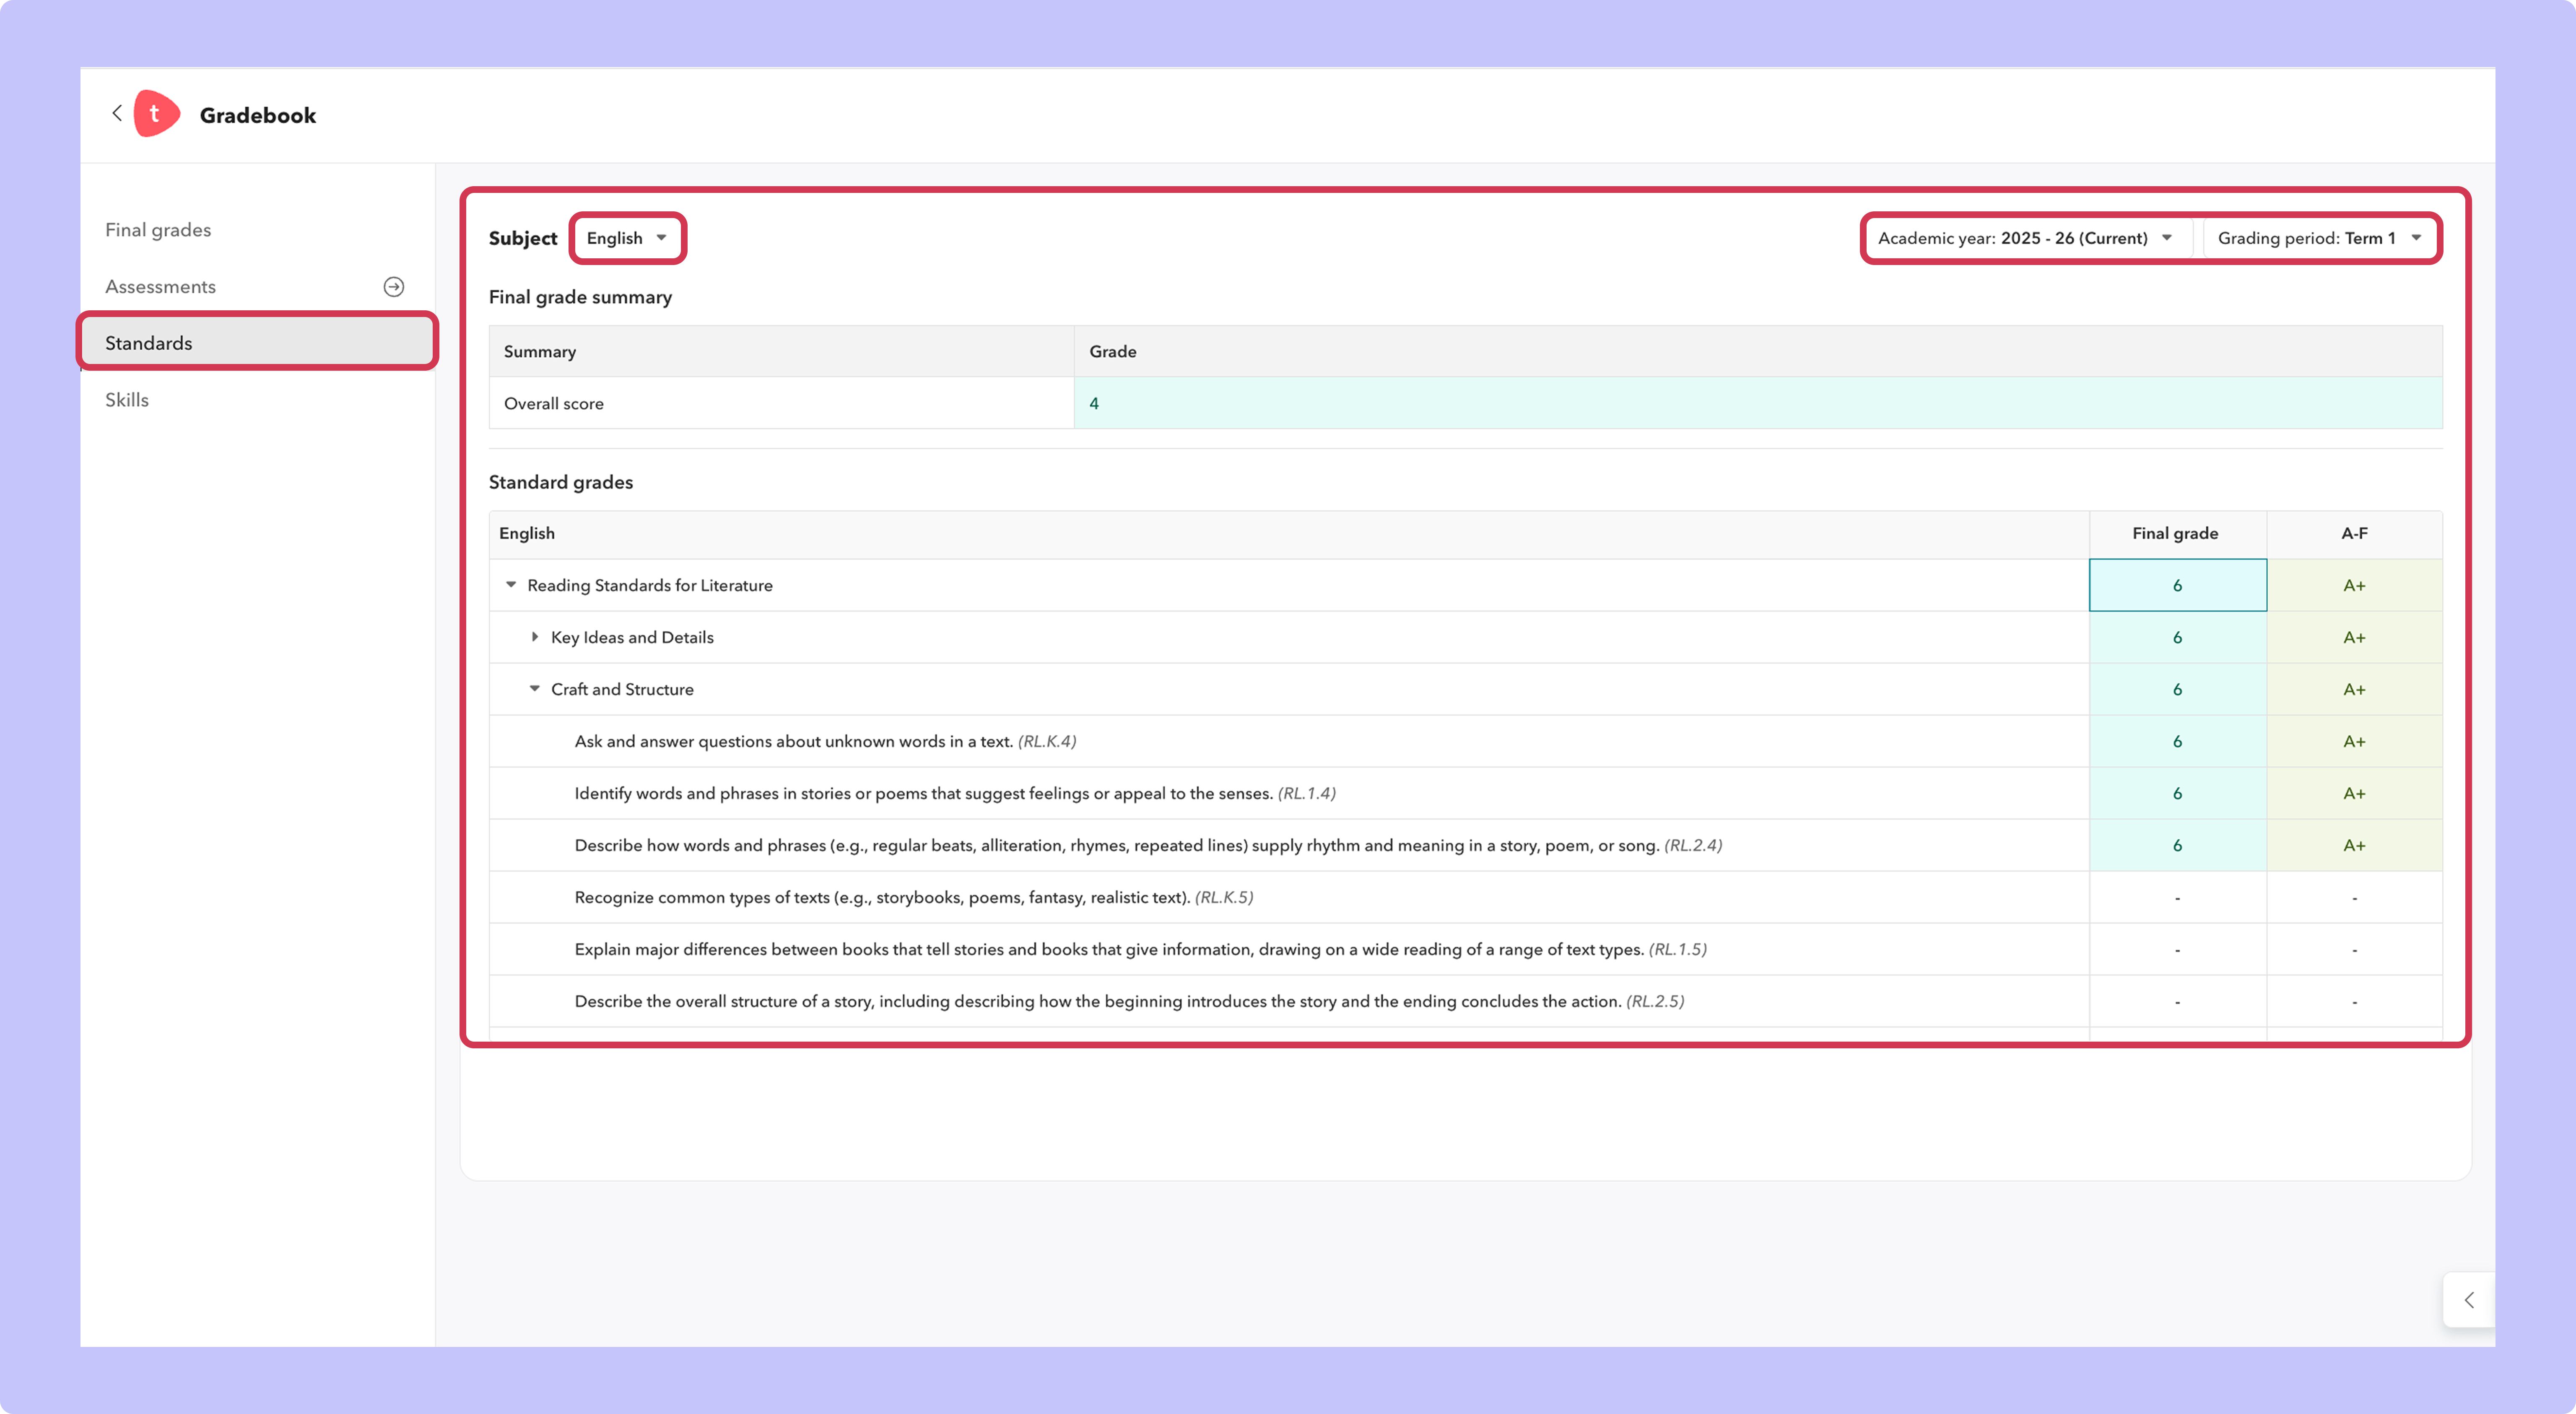Collapse Reading Standards for Literature
Image resolution: width=2576 pixels, height=1414 pixels.
(x=511, y=585)
